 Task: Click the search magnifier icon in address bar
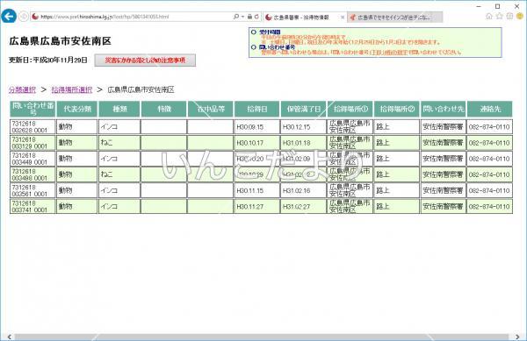236,17
